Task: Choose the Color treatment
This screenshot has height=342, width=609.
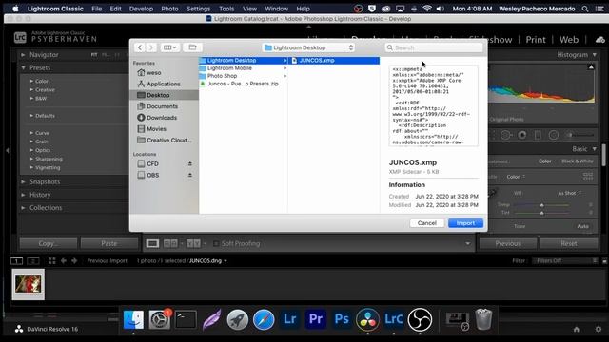Action: coord(544,161)
